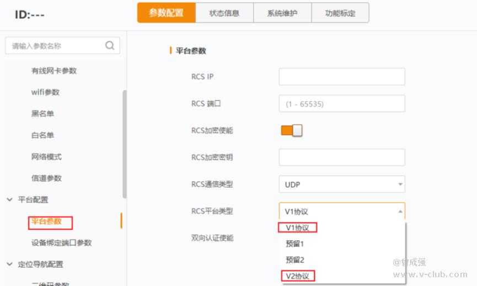
Task: Click the sidebar vertical scrollbar
Action: (124, 144)
